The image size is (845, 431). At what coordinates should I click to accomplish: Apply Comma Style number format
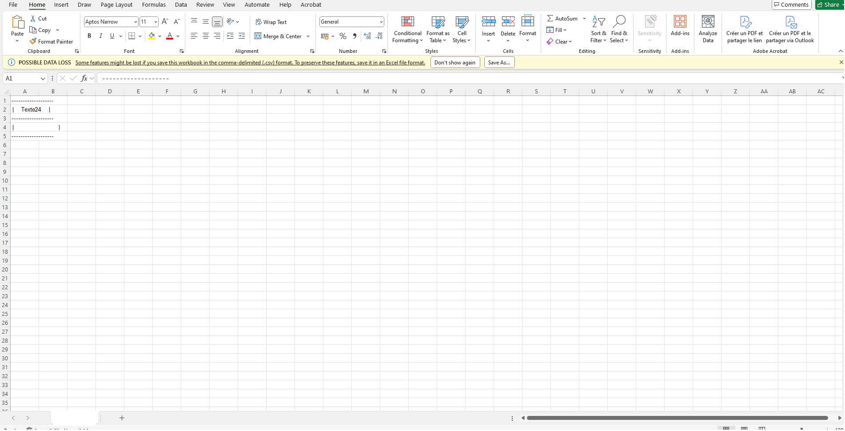(355, 36)
